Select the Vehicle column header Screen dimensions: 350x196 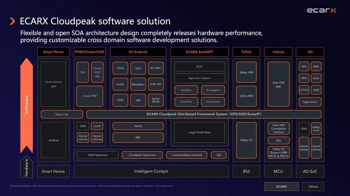pos(278,52)
